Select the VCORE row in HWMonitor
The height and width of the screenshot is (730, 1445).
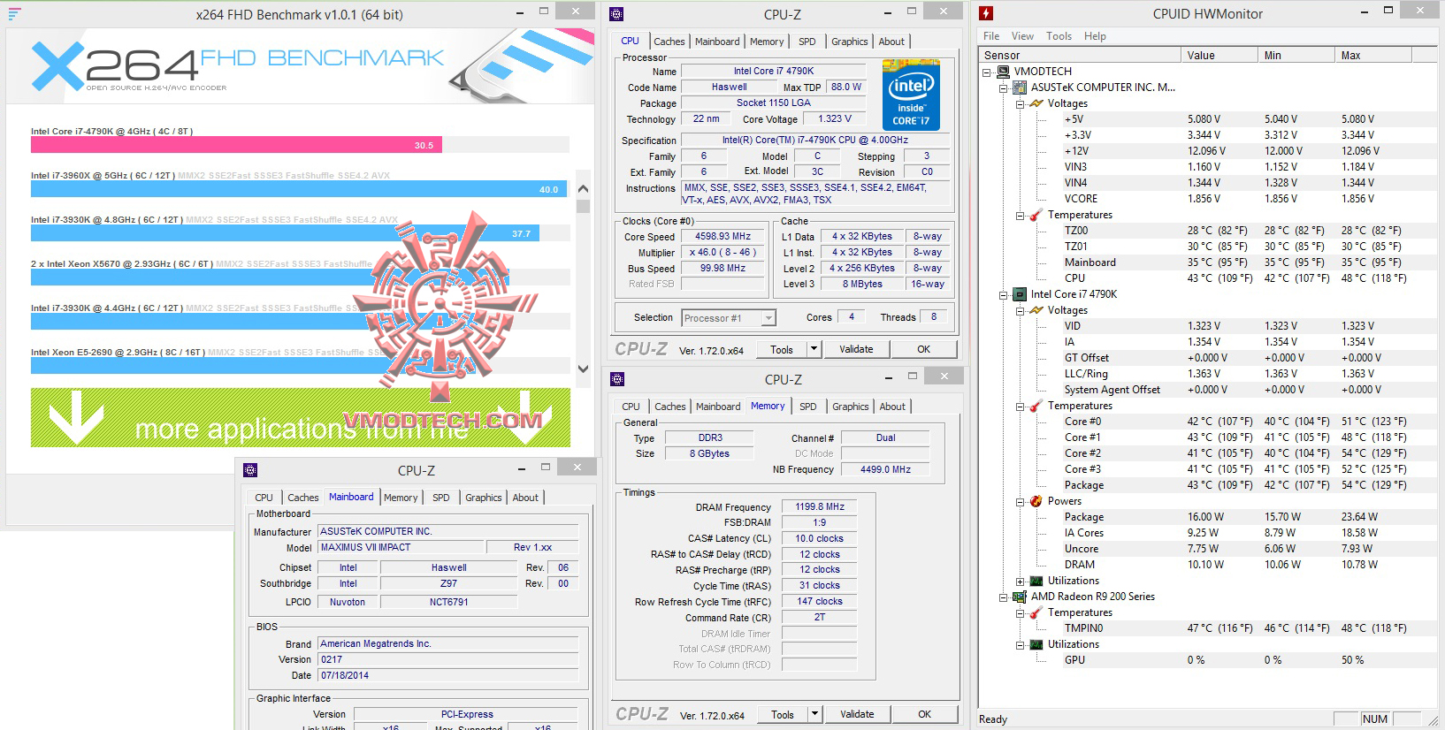tap(1208, 199)
